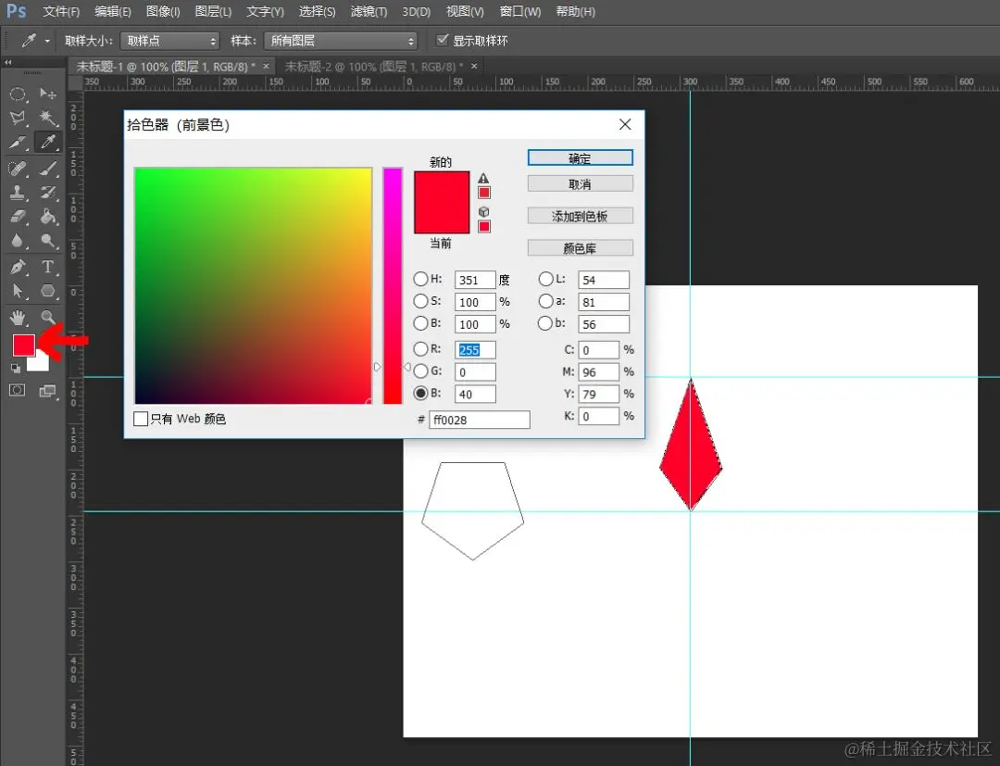Toggle 显示取样环 checkbox
This screenshot has width=1000, height=766.
pyautogui.click(x=442, y=40)
